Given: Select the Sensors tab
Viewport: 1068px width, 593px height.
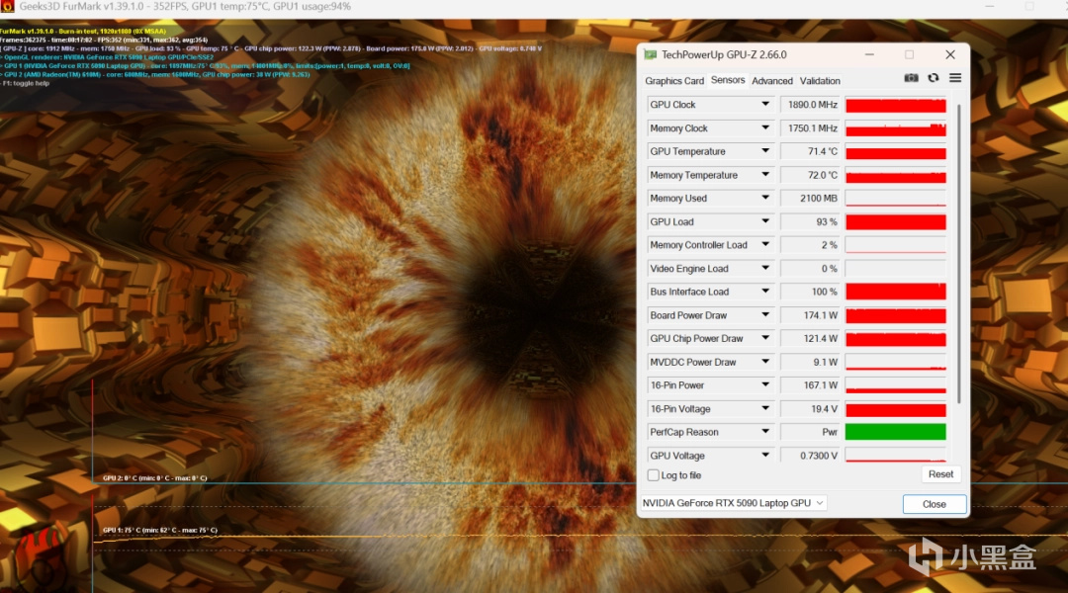Looking at the screenshot, I should 728,80.
